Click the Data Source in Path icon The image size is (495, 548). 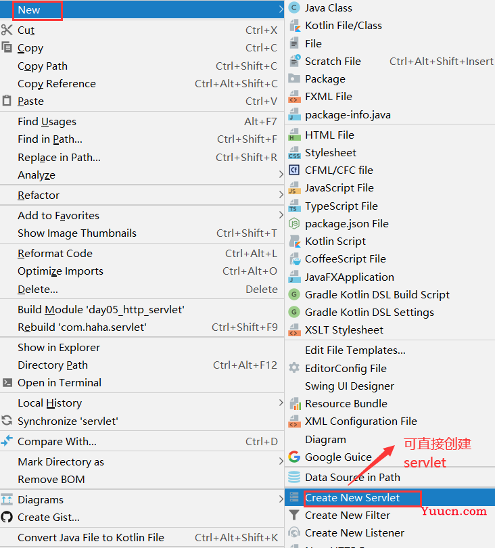point(294,477)
